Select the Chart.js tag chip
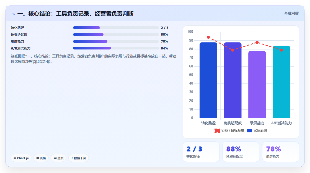The height and width of the screenshot is (173, 310). [x=21, y=158]
